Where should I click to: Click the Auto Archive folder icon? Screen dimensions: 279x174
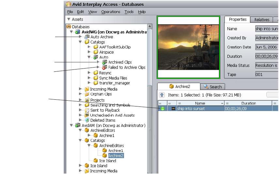tap(87, 37)
